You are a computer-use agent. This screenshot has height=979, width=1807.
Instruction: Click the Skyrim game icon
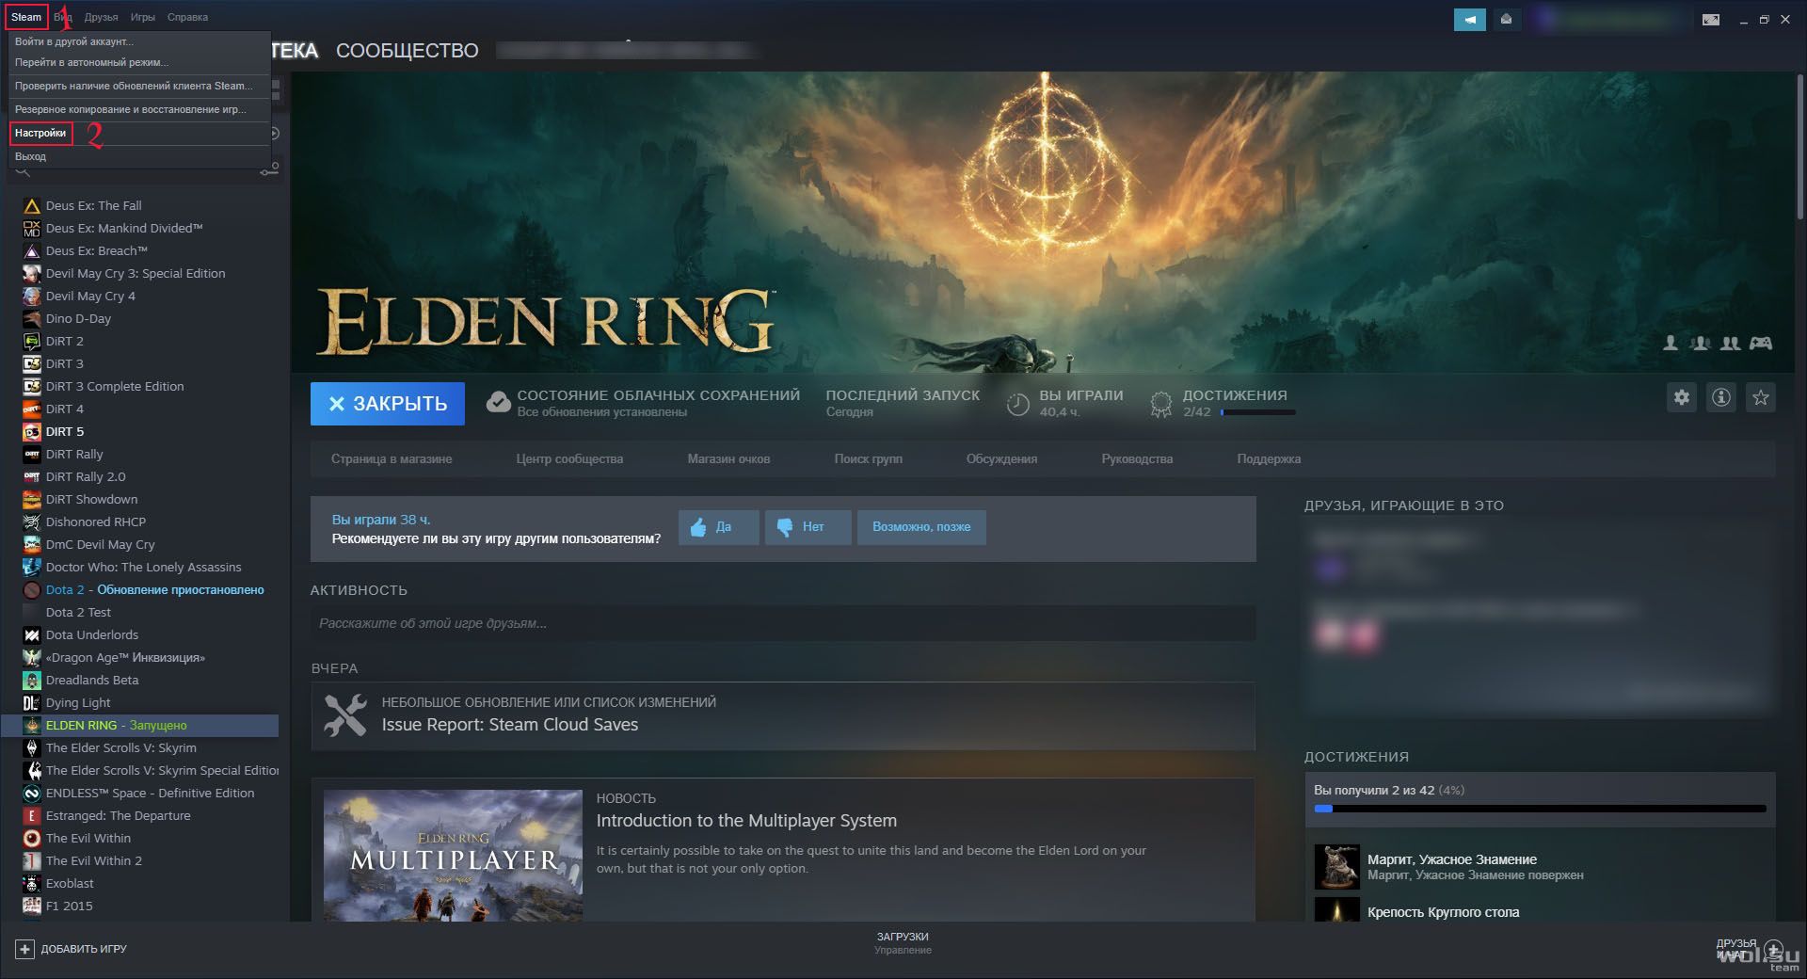32,748
